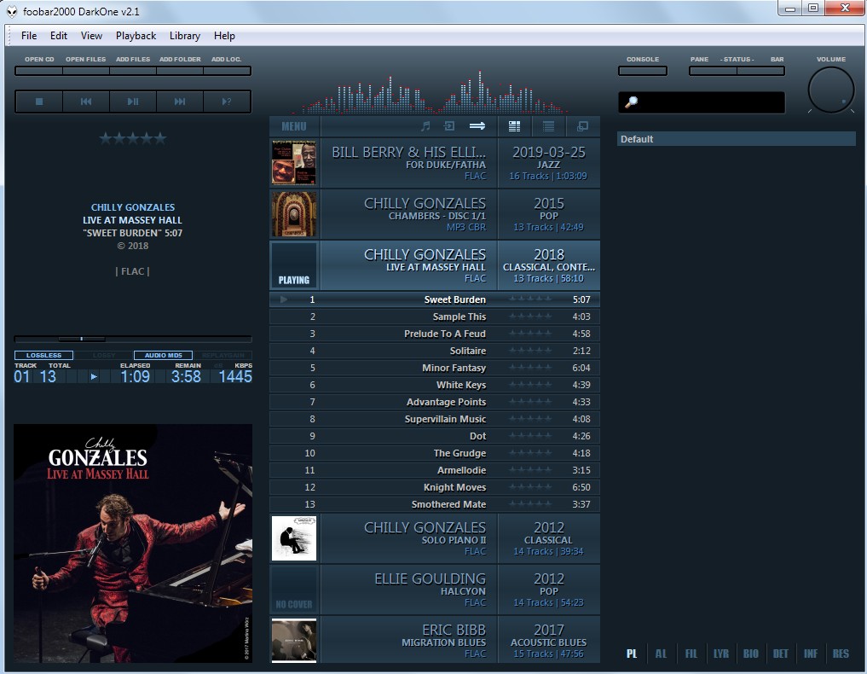The image size is (867, 674).
Task: Open the View menu
Action: point(91,36)
